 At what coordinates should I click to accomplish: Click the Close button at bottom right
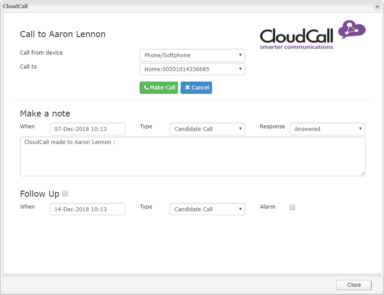click(353, 285)
